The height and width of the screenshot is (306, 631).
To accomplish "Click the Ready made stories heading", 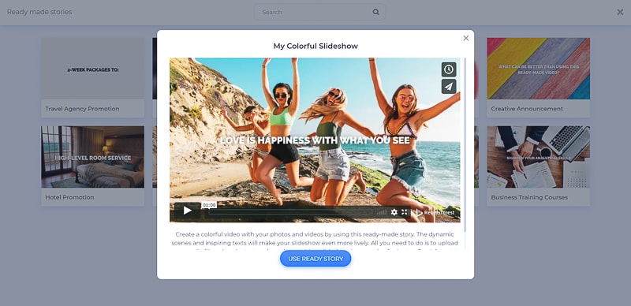I will coord(39,12).
